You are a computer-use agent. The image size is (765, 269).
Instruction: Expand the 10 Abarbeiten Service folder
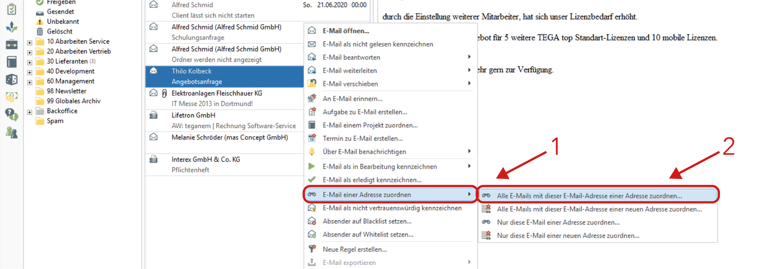tap(29, 42)
